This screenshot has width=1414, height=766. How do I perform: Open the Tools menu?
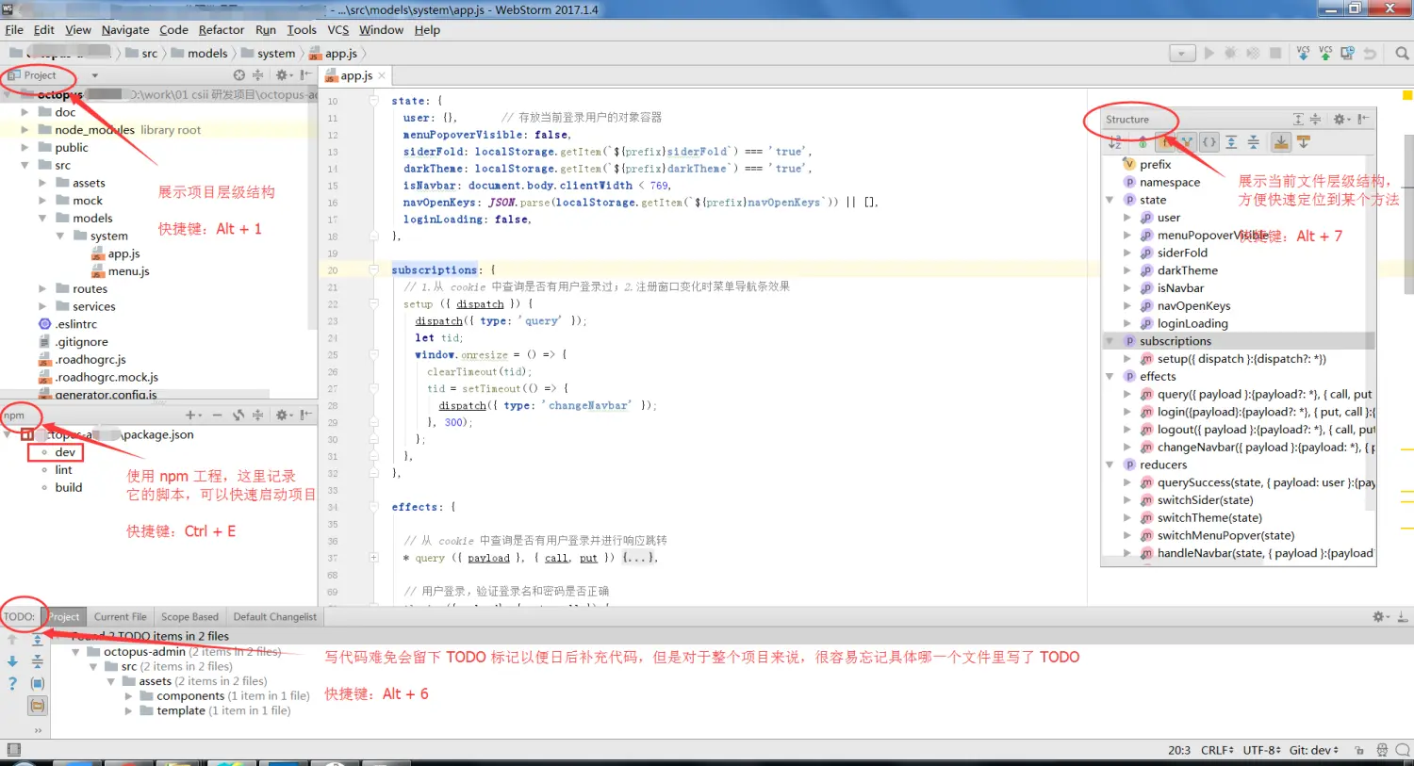click(302, 30)
